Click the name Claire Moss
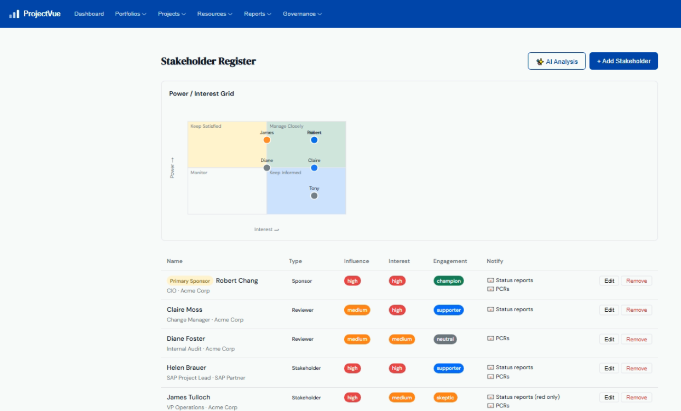The image size is (681, 411). point(184,309)
